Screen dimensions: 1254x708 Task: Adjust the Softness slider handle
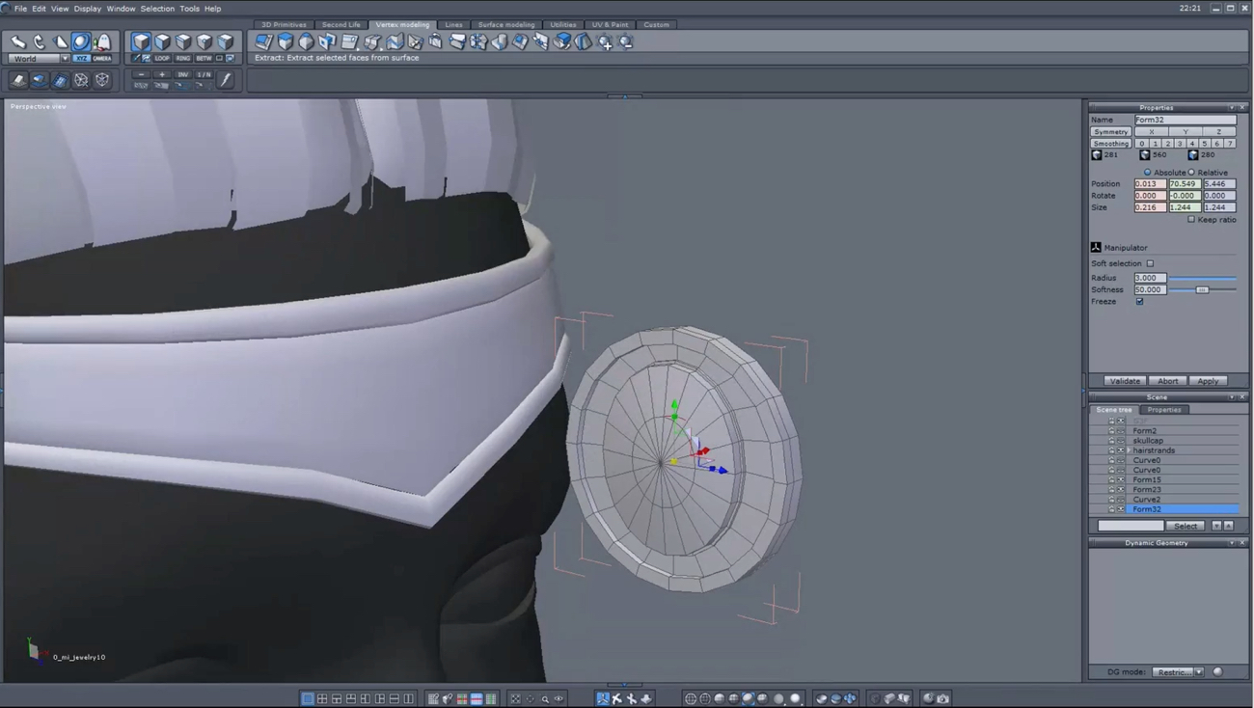tap(1202, 289)
